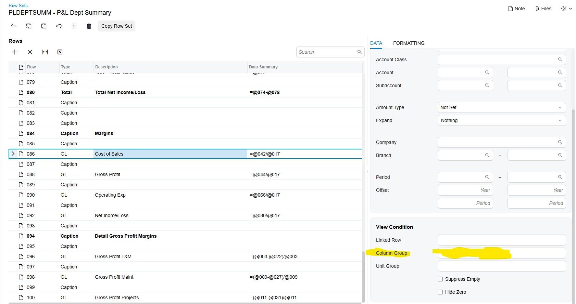Screen dimensions: 576x304
Task: Click the Column Group input field
Action: 502,253
